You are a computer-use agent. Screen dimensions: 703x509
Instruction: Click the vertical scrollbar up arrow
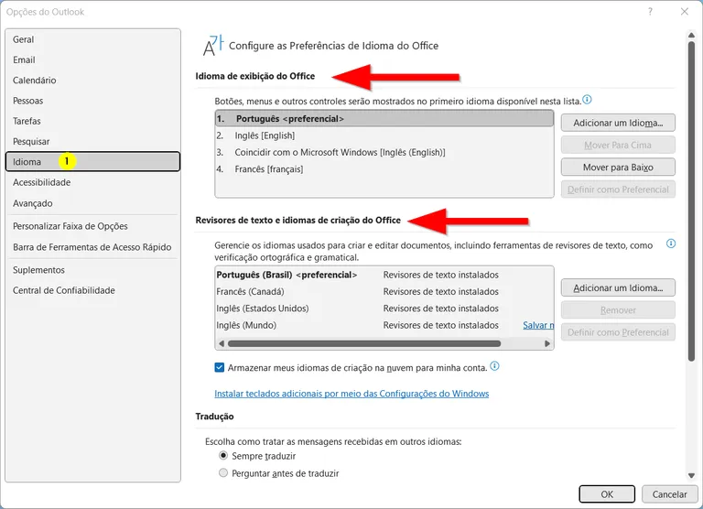pyautogui.click(x=691, y=35)
